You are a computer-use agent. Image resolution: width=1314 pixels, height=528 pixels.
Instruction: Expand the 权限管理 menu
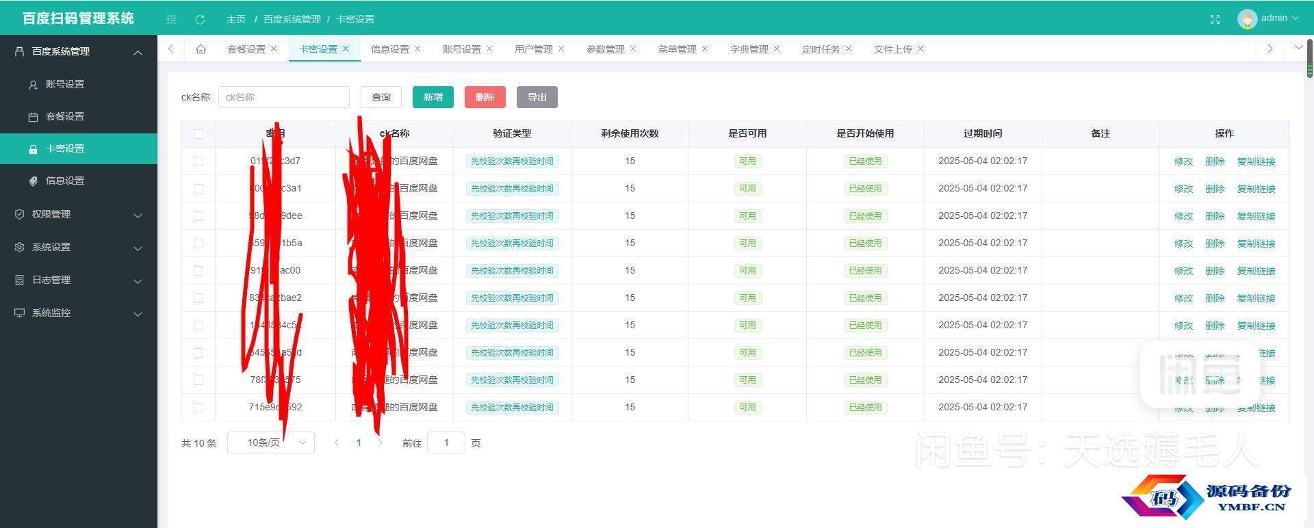pyautogui.click(x=79, y=214)
